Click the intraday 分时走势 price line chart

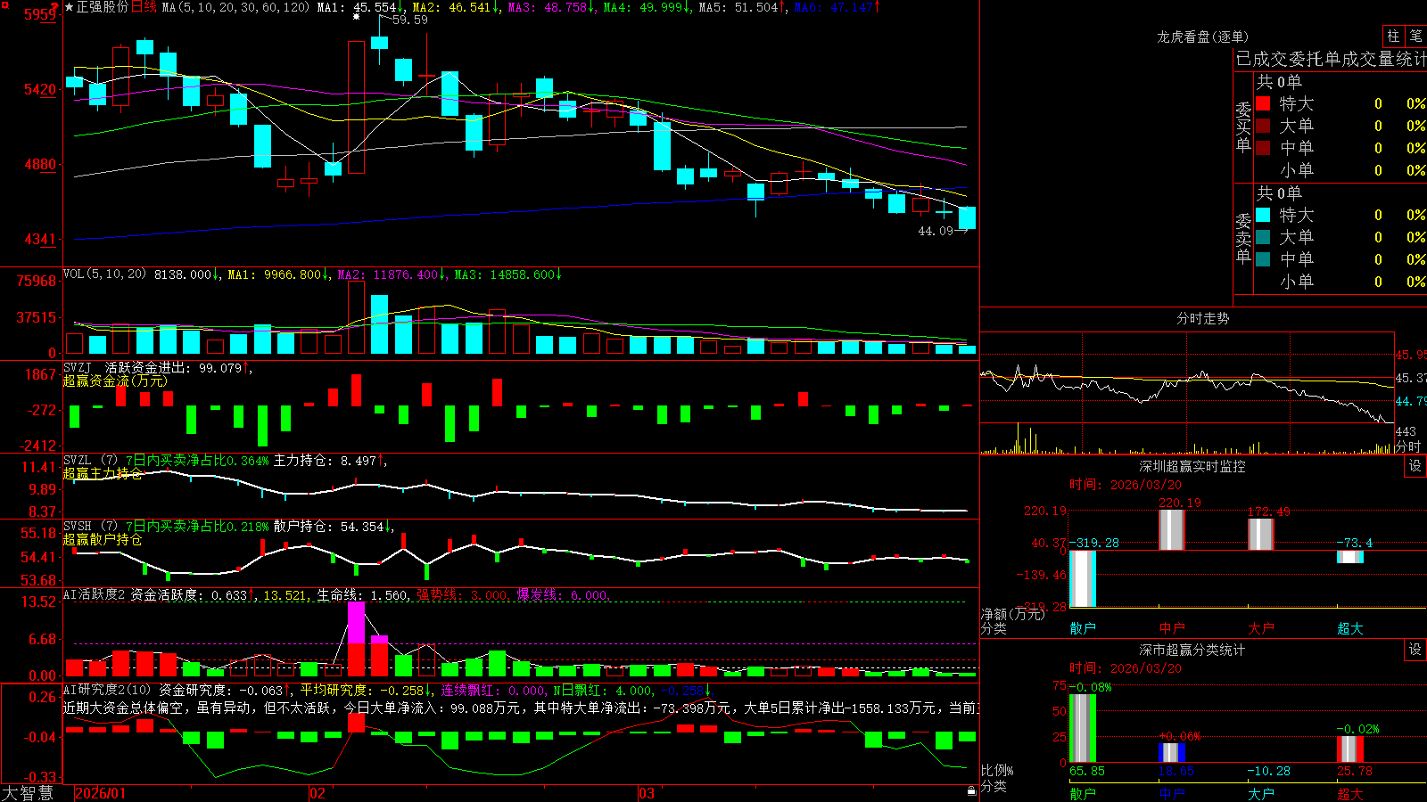[1187, 392]
